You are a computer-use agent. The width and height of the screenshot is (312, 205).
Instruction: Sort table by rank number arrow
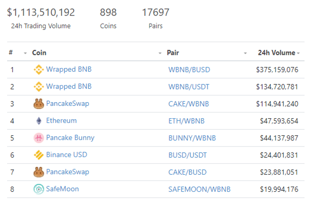pos(25,53)
